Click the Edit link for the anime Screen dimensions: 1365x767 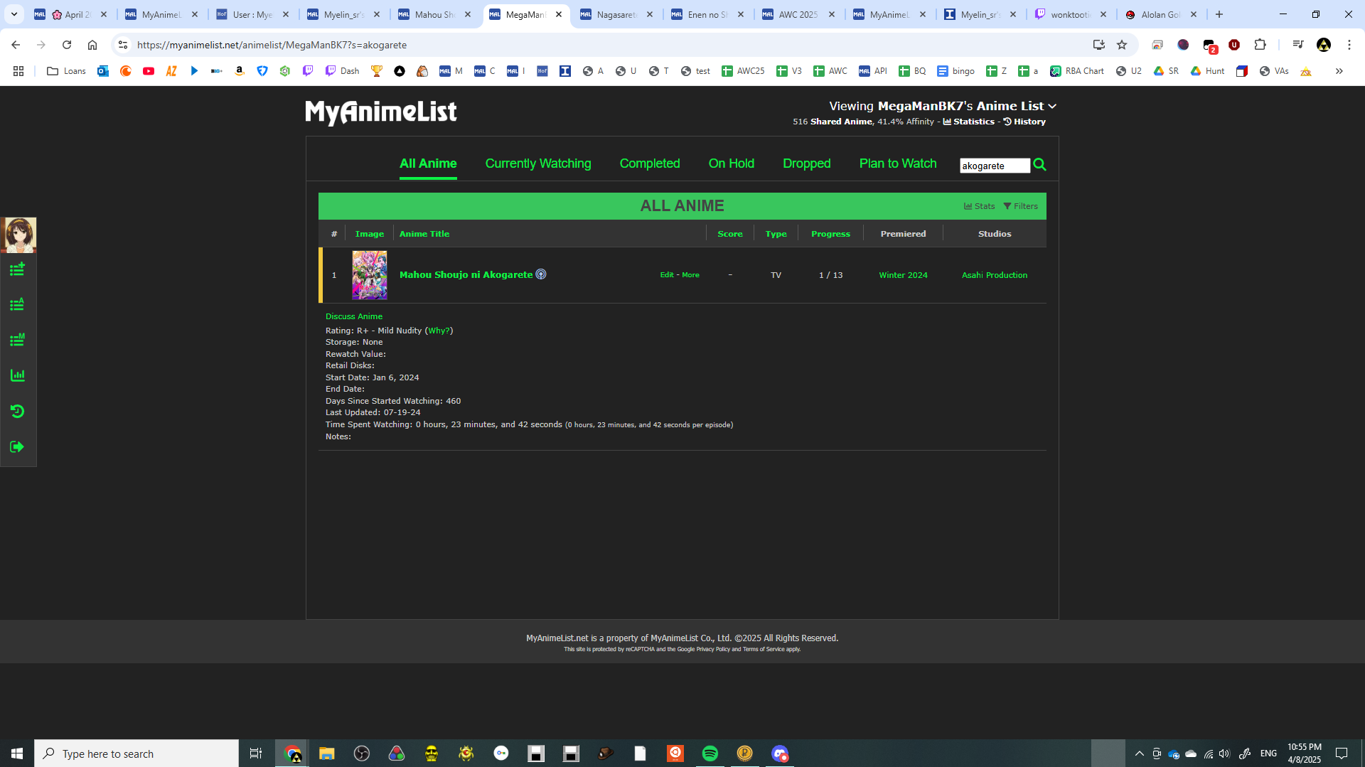tap(667, 275)
